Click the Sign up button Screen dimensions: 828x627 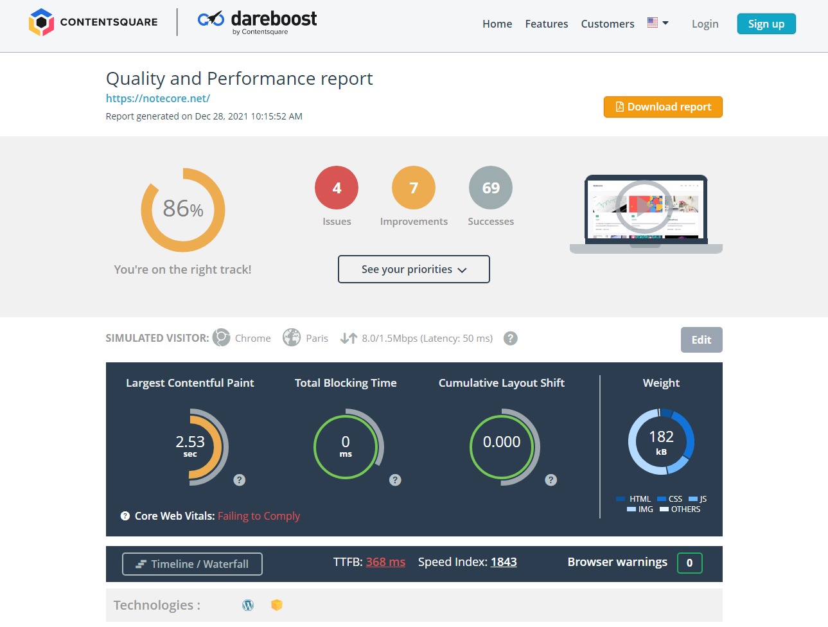click(x=766, y=24)
